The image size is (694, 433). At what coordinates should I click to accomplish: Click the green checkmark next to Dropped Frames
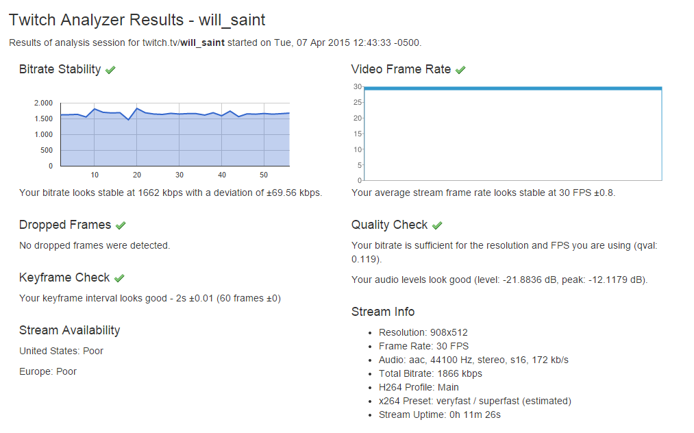click(x=121, y=225)
